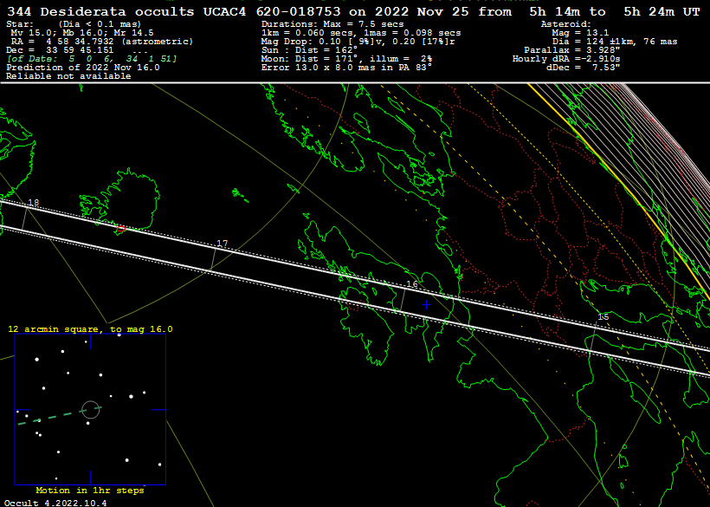710x507 pixels.
Task: Click the 'Durations: Max = 7.5 secs' text
Action: coord(331,24)
